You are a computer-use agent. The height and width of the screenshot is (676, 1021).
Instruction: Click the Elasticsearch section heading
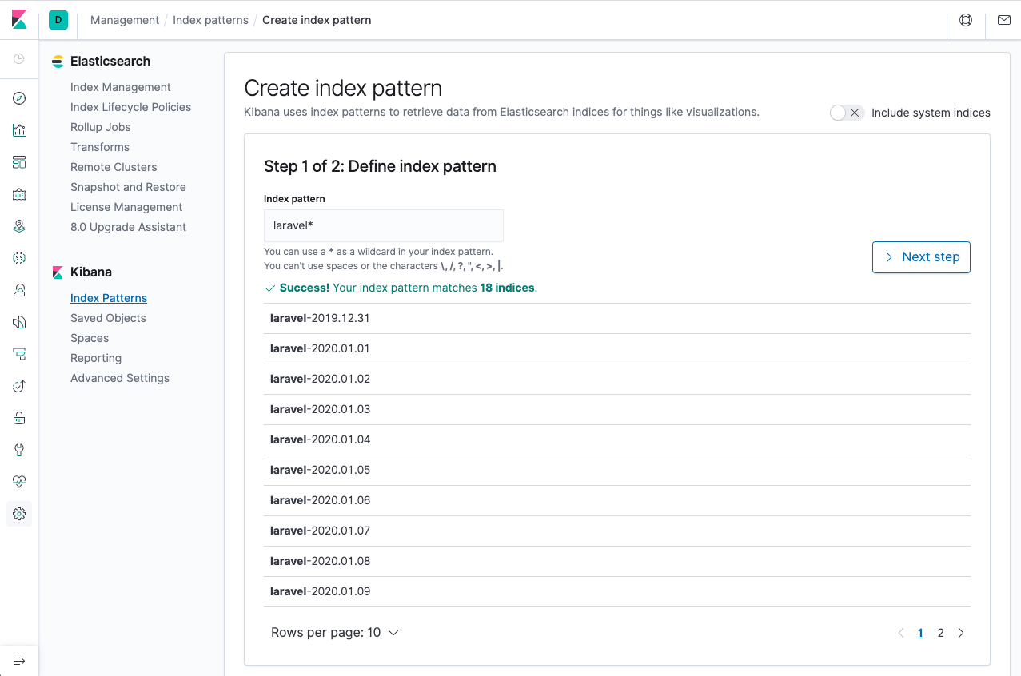coord(110,61)
